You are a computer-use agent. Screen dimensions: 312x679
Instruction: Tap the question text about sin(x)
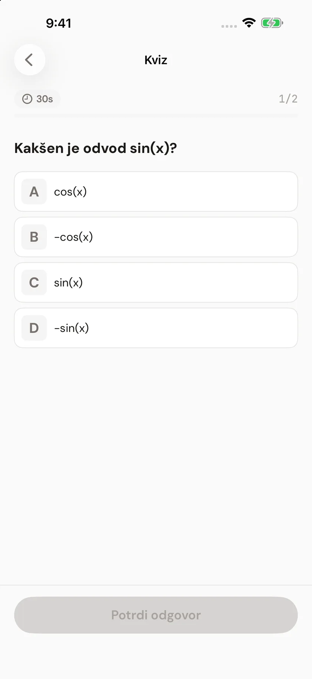[95, 148]
